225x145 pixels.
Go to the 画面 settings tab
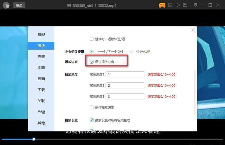tap(41, 79)
